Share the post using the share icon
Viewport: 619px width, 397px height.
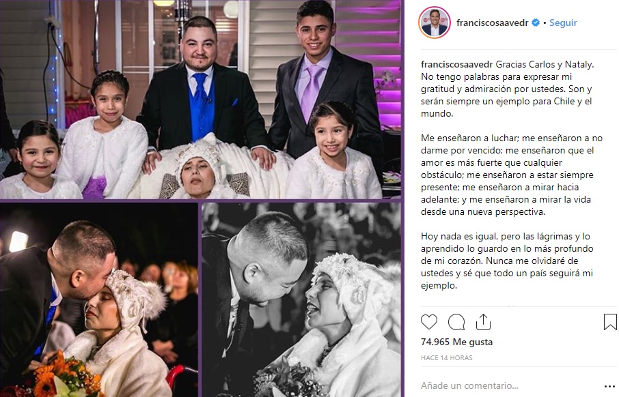tap(483, 322)
